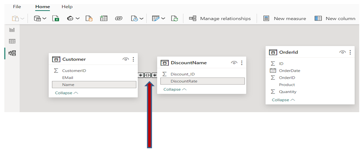
Task: Click the Refresh data icon
Action: (x=174, y=19)
